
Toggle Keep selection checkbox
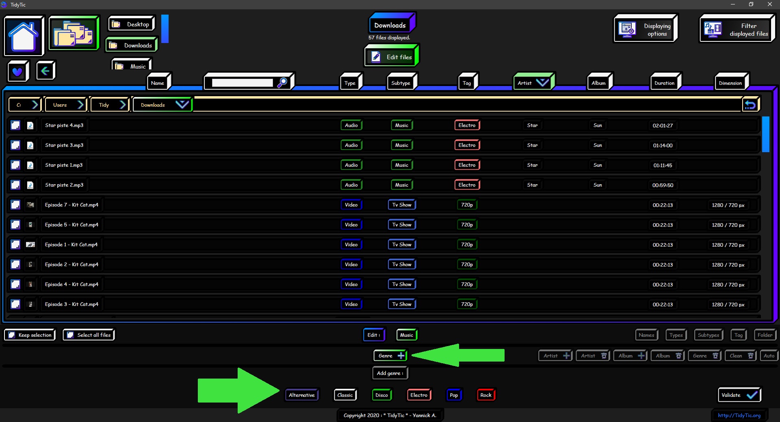click(x=12, y=335)
